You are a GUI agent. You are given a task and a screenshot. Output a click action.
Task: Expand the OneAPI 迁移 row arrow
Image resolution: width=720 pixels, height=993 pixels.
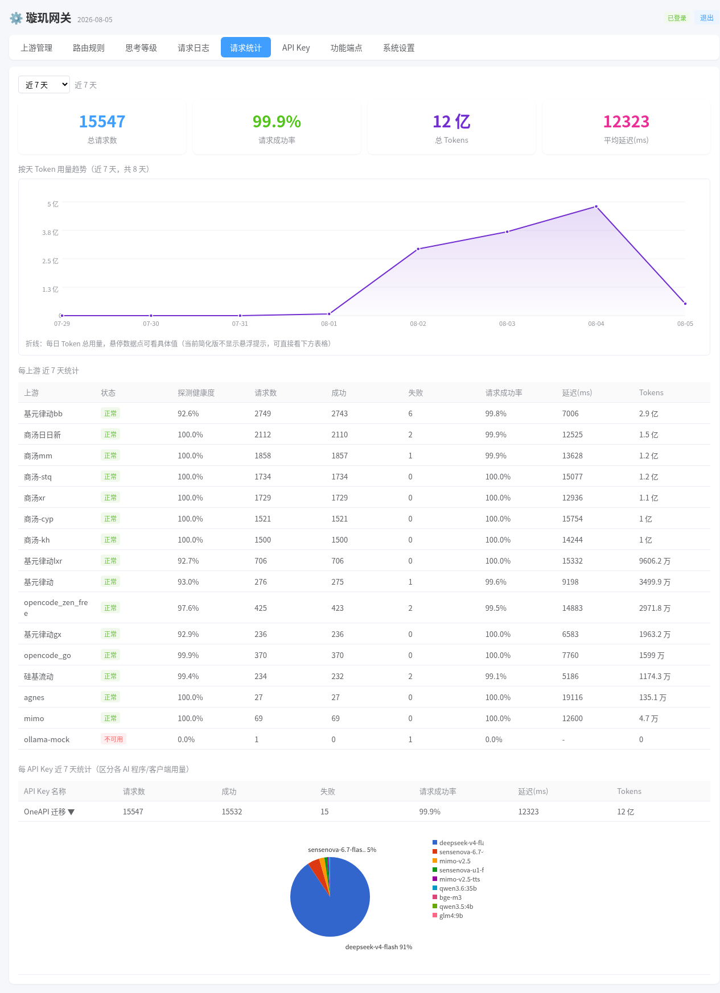(x=71, y=812)
